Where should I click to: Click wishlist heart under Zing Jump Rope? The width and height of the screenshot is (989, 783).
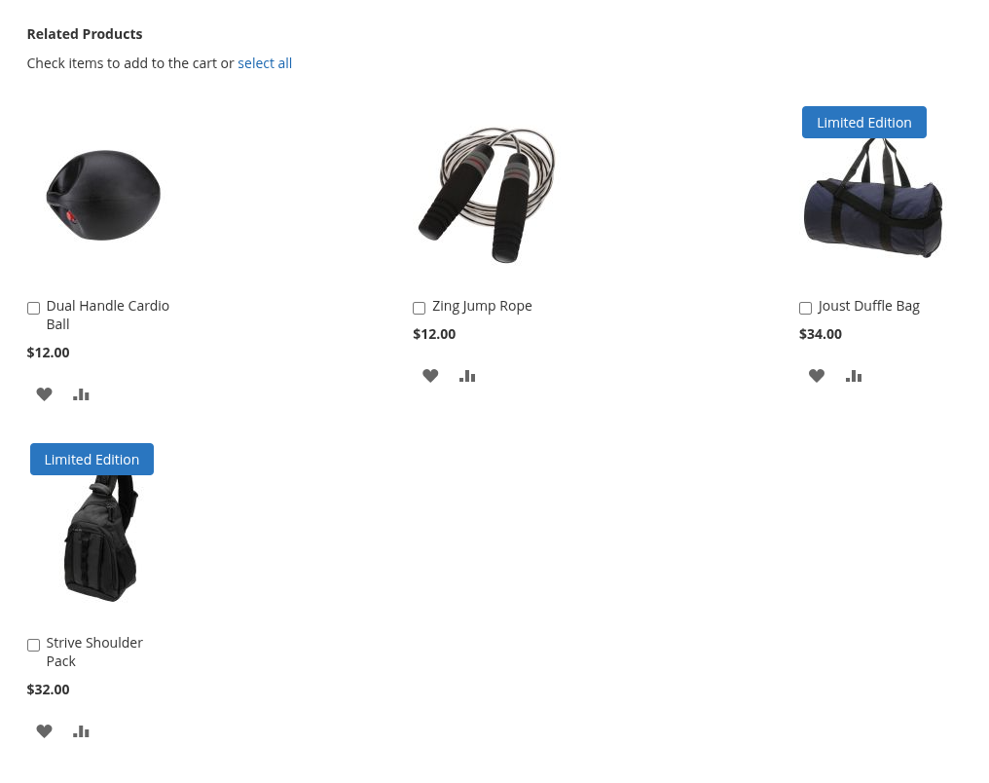(x=430, y=376)
